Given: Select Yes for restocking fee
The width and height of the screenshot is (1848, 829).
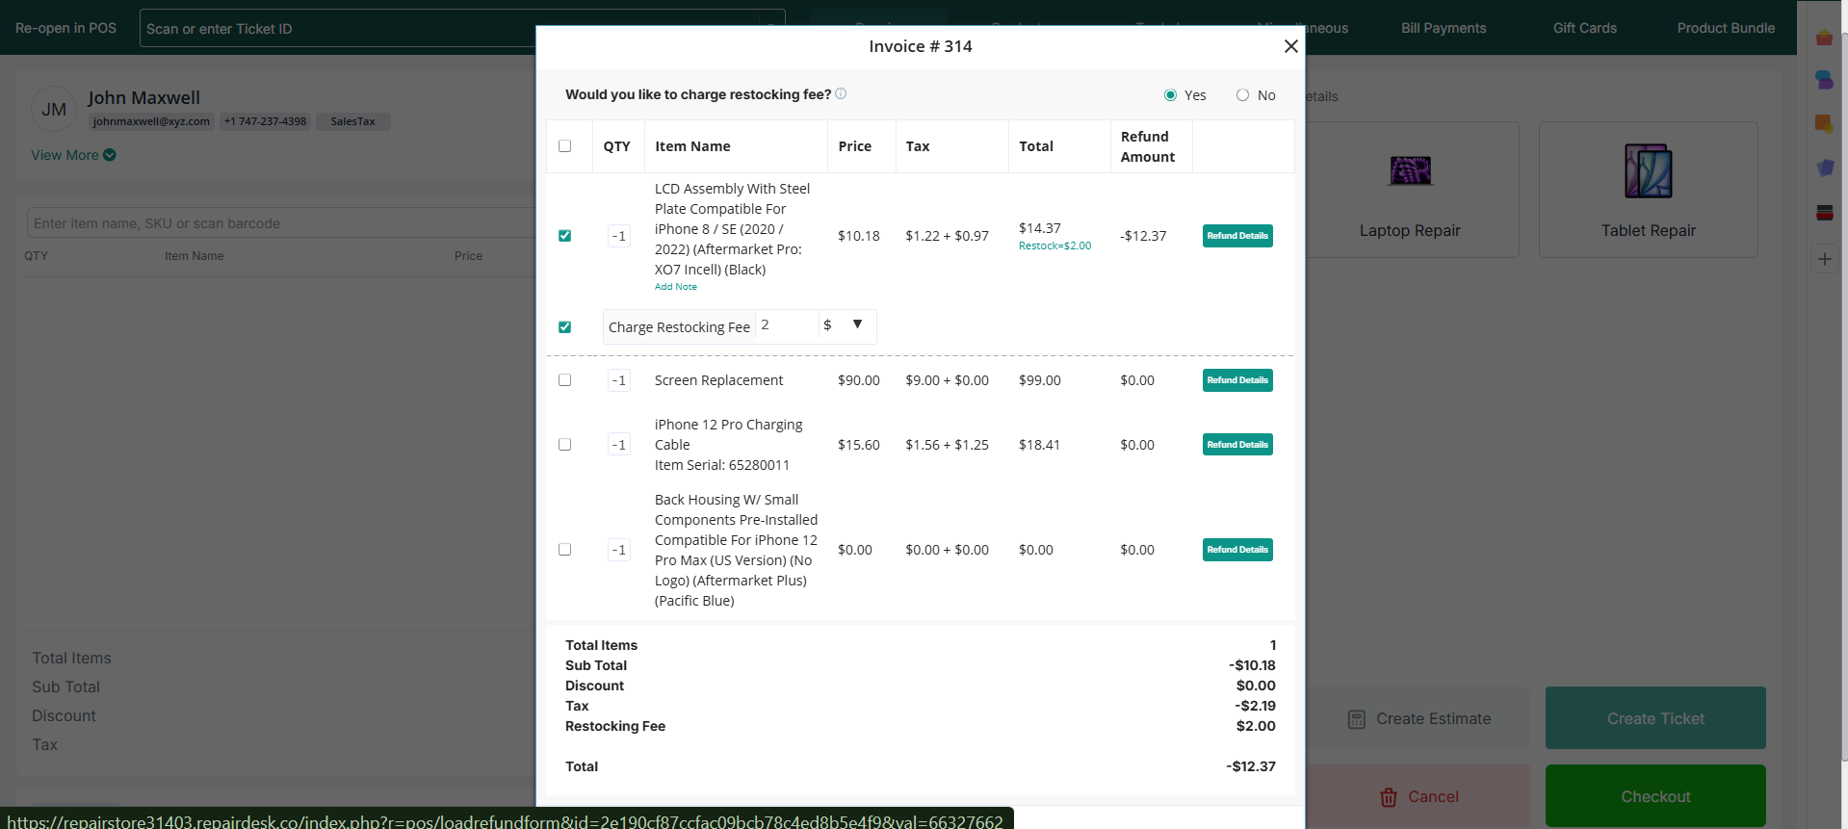Looking at the screenshot, I should (1170, 95).
